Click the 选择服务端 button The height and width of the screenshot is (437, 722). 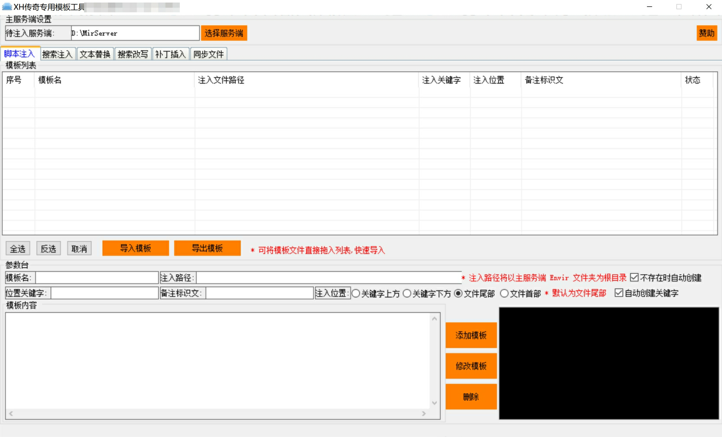click(224, 33)
